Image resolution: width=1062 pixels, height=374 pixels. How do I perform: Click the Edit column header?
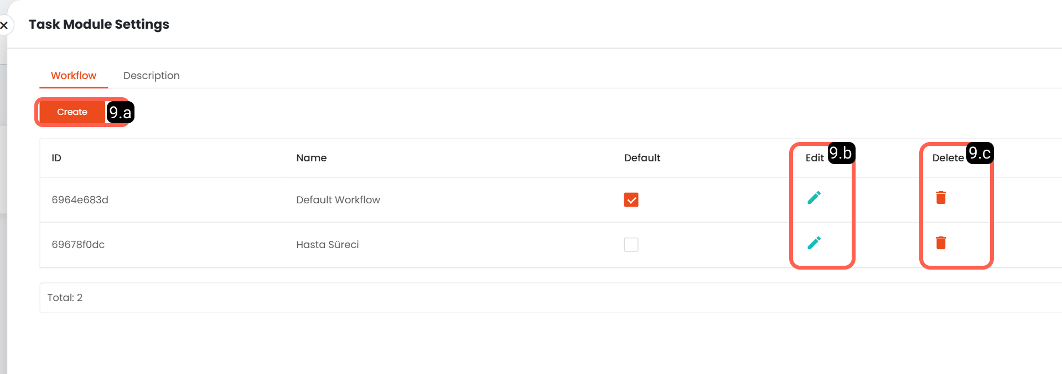click(x=815, y=158)
